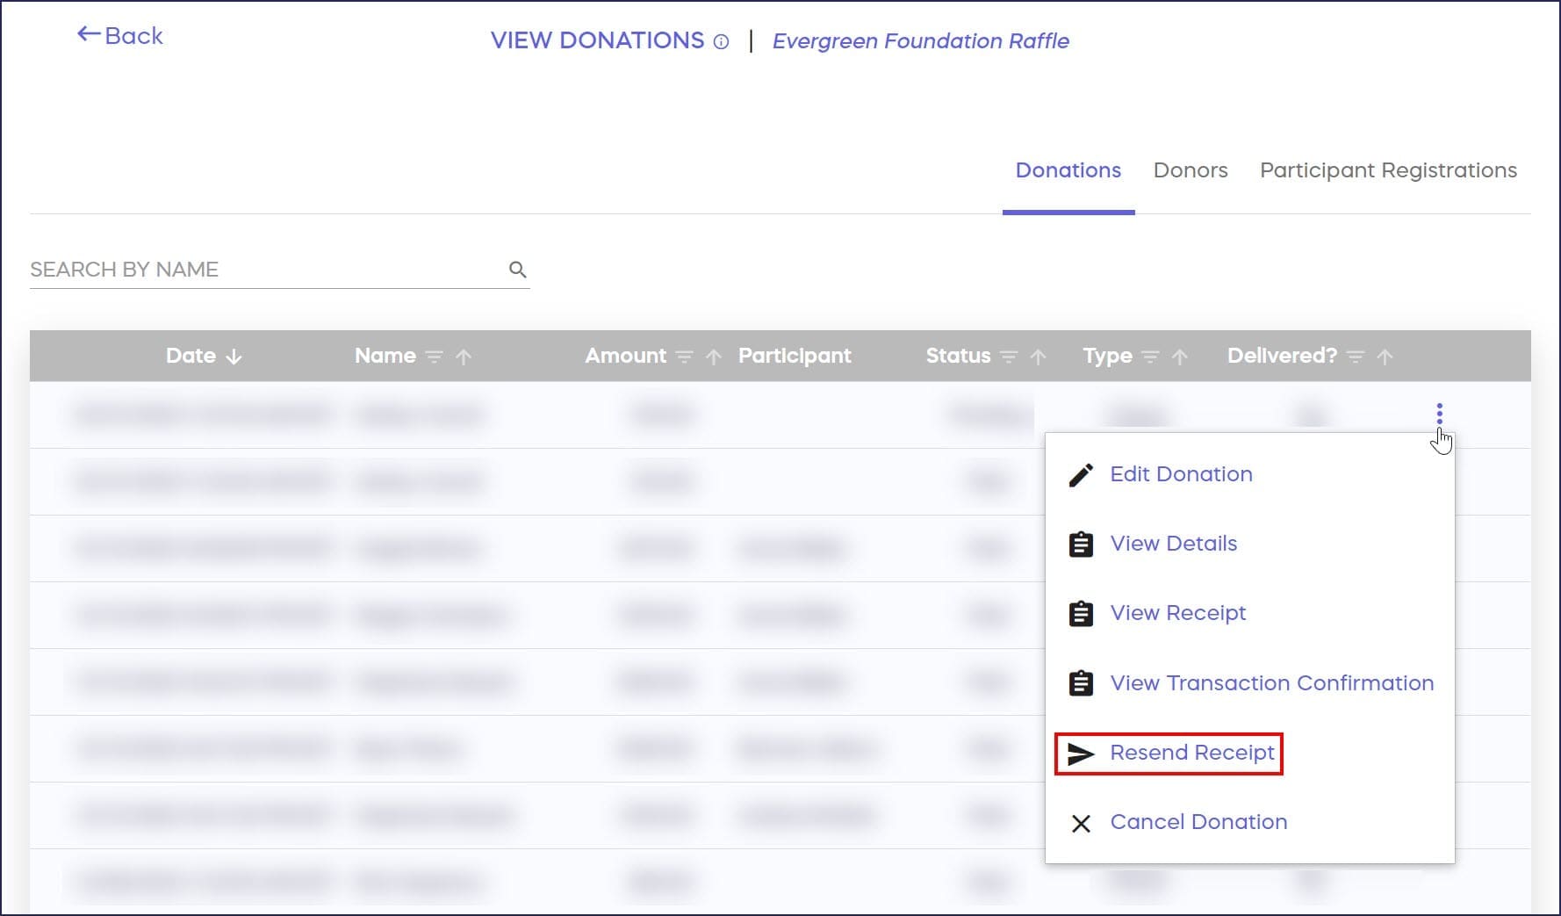Click the search magnifier icon
Viewport: 1561px width, 916px height.
(517, 270)
